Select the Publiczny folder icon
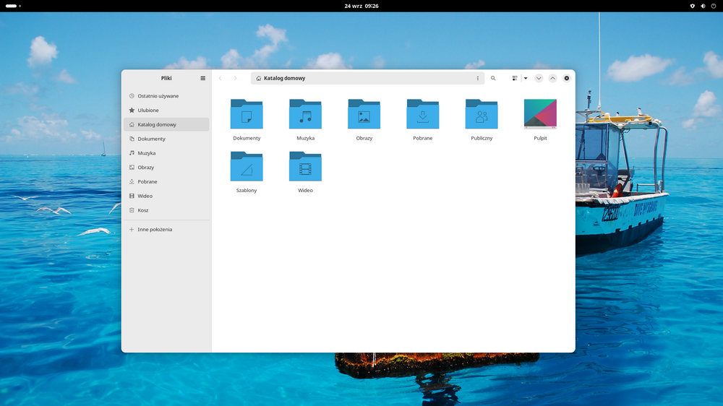 click(x=482, y=115)
